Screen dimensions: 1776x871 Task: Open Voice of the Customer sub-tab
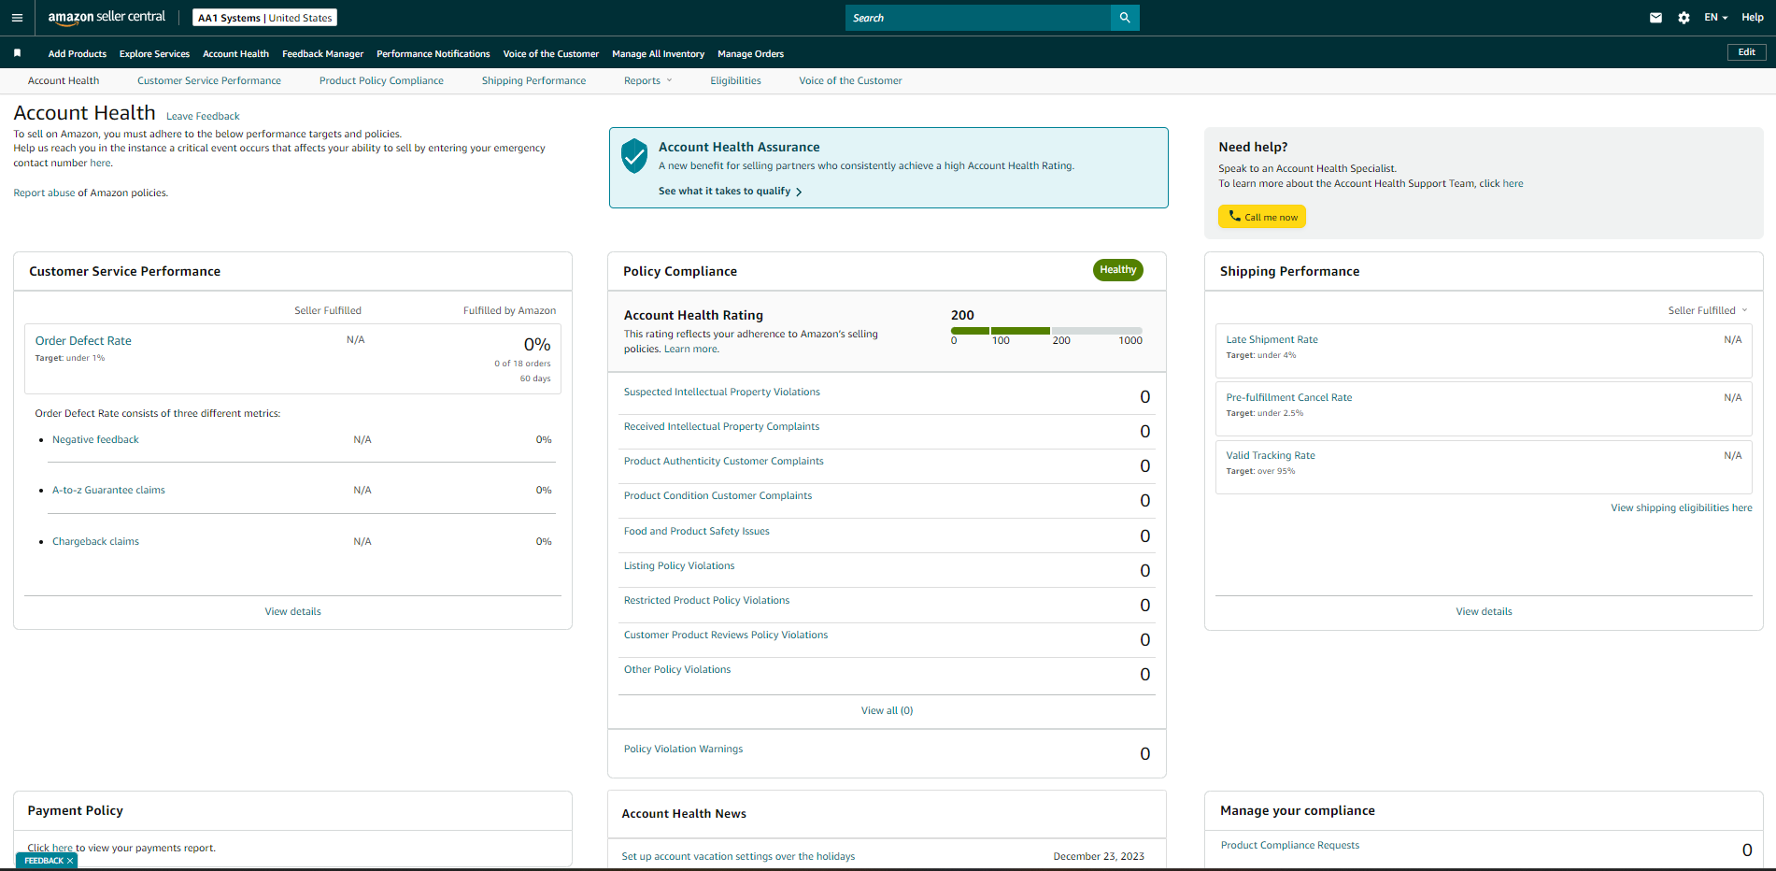pos(850,81)
